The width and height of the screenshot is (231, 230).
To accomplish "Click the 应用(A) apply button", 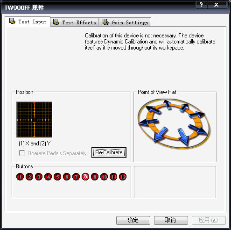I will 209,220.
